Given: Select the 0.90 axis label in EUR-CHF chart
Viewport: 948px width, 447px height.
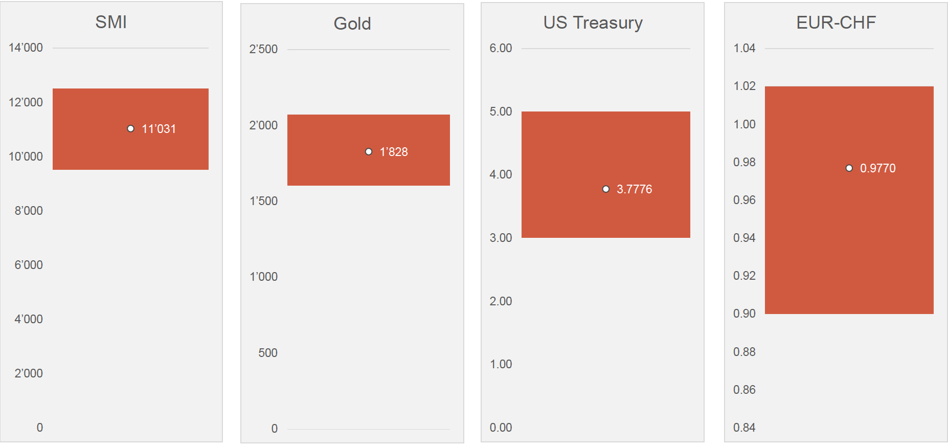Looking at the screenshot, I should click(x=744, y=314).
